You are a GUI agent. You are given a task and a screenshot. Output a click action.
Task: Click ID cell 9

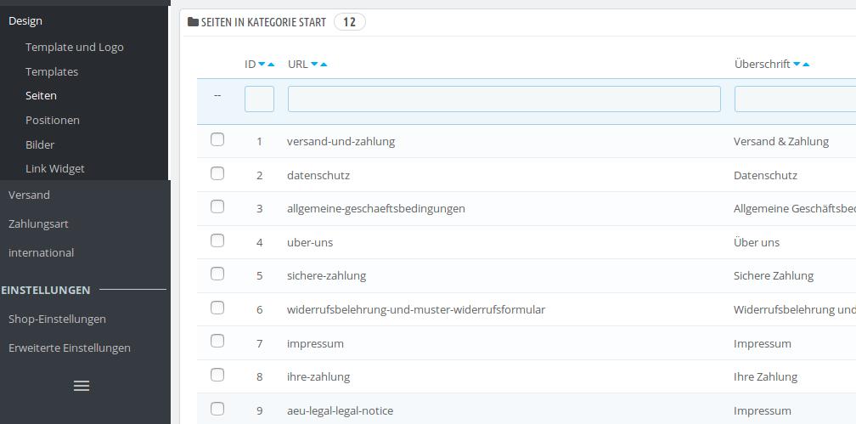(260, 411)
